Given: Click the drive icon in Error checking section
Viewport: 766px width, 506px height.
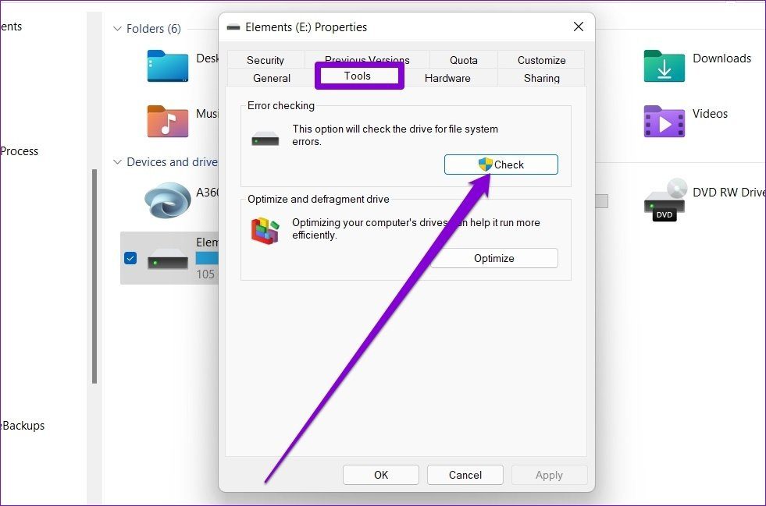Looking at the screenshot, I should click(265, 139).
